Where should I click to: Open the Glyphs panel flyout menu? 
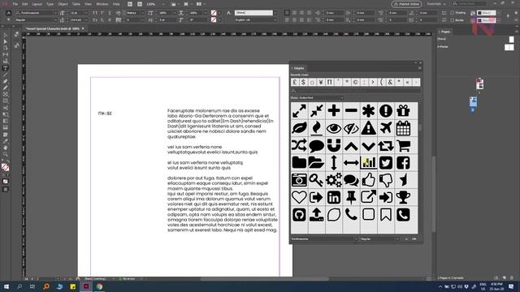(x=419, y=68)
